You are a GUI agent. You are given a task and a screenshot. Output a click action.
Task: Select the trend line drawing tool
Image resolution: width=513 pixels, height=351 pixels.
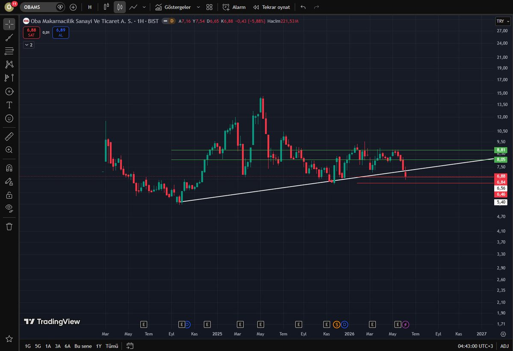9,38
